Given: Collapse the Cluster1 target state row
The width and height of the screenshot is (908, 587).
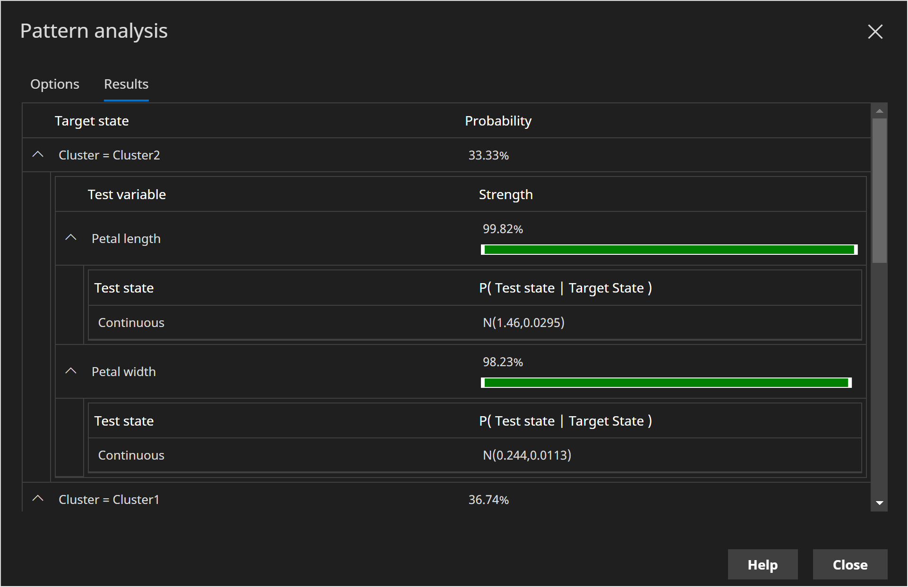Looking at the screenshot, I should [x=38, y=499].
